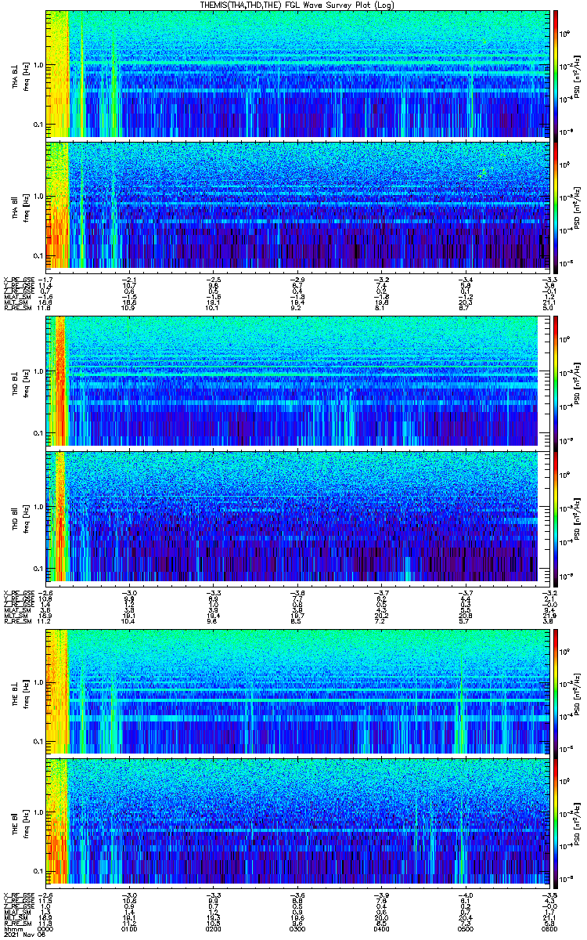Click the THE B∥ PSD color bar
The height and width of the screenshot is (940, 587).
click(556, 822)
